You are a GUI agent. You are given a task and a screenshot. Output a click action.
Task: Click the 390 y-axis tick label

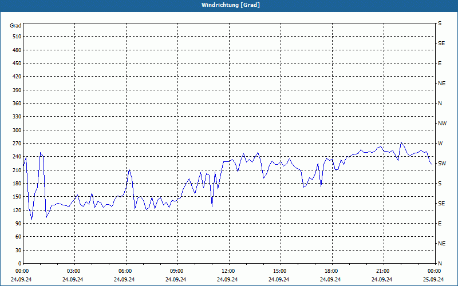tap(17, 90)
